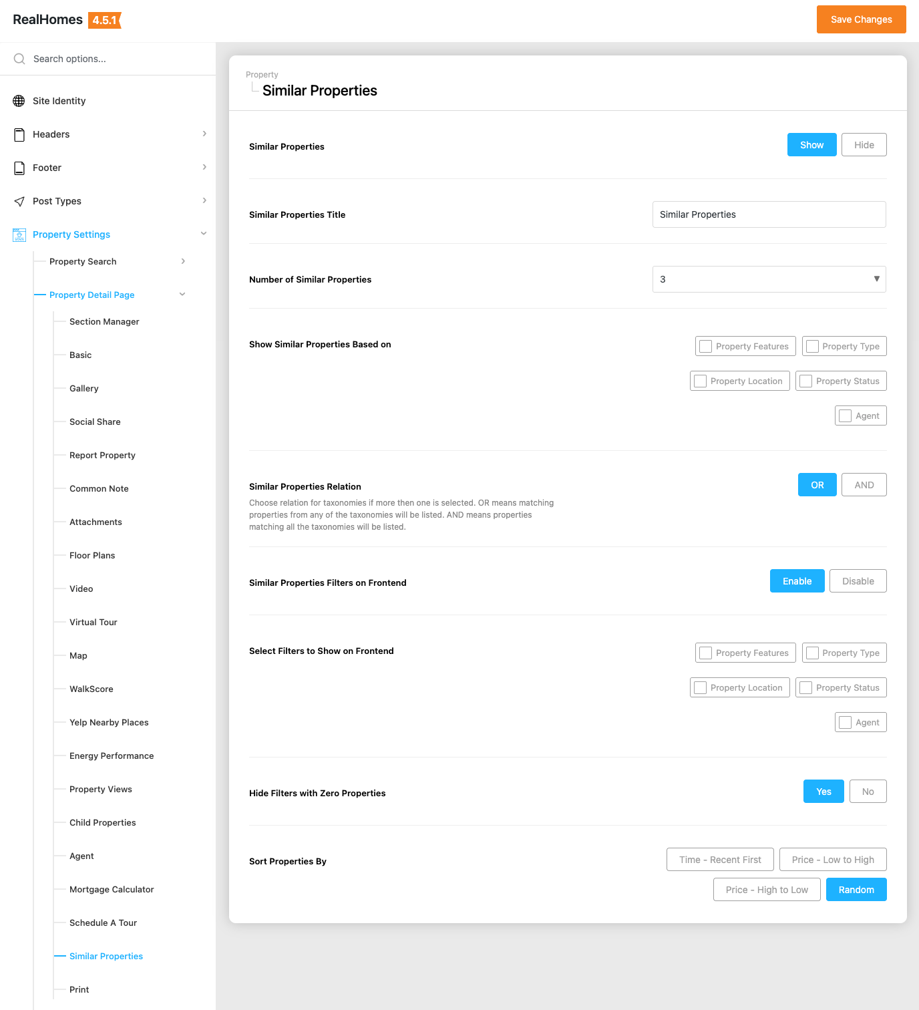Screen dimensions: 919x1010
Task: Expand the Property Search submenu arrow
Action: [x=183, y=261]
